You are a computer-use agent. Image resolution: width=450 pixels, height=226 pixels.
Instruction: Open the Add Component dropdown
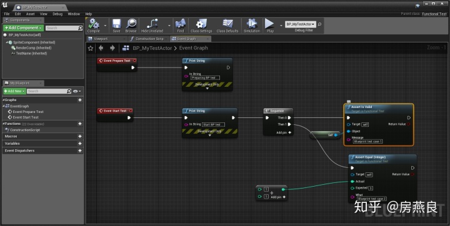[x=23, y=28]
